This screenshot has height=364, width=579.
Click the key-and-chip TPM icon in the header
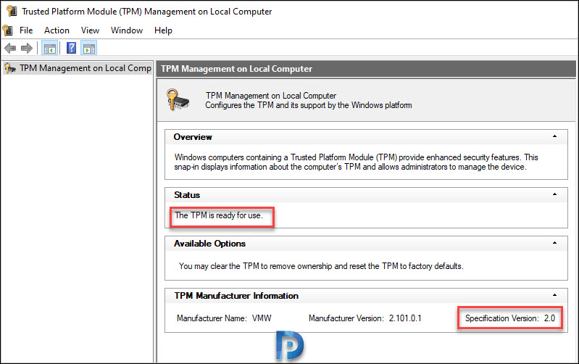pyautogui.click(x=178, y=99)
